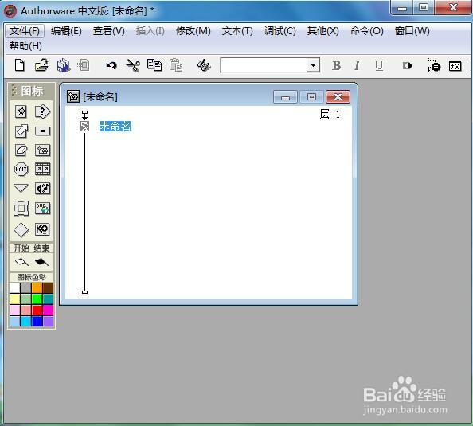Click the white Start flag
This screenshot has height=426, width=473.
tap(21, 262)
